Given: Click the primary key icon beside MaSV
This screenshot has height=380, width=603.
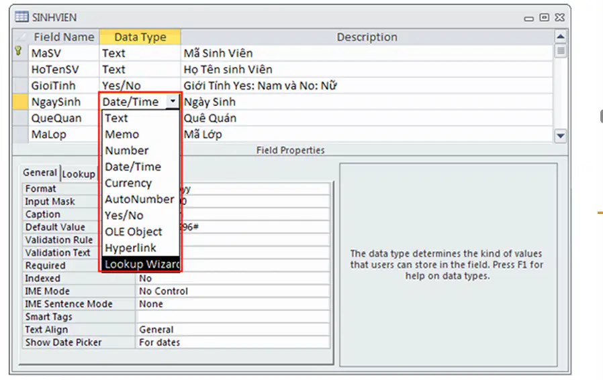Looking at the screenshot, I should pyautogui.click(x=18, y=51).
